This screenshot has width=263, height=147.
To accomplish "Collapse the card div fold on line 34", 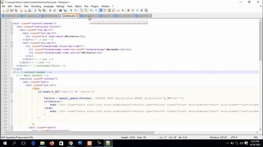I will tap(12, 127).
